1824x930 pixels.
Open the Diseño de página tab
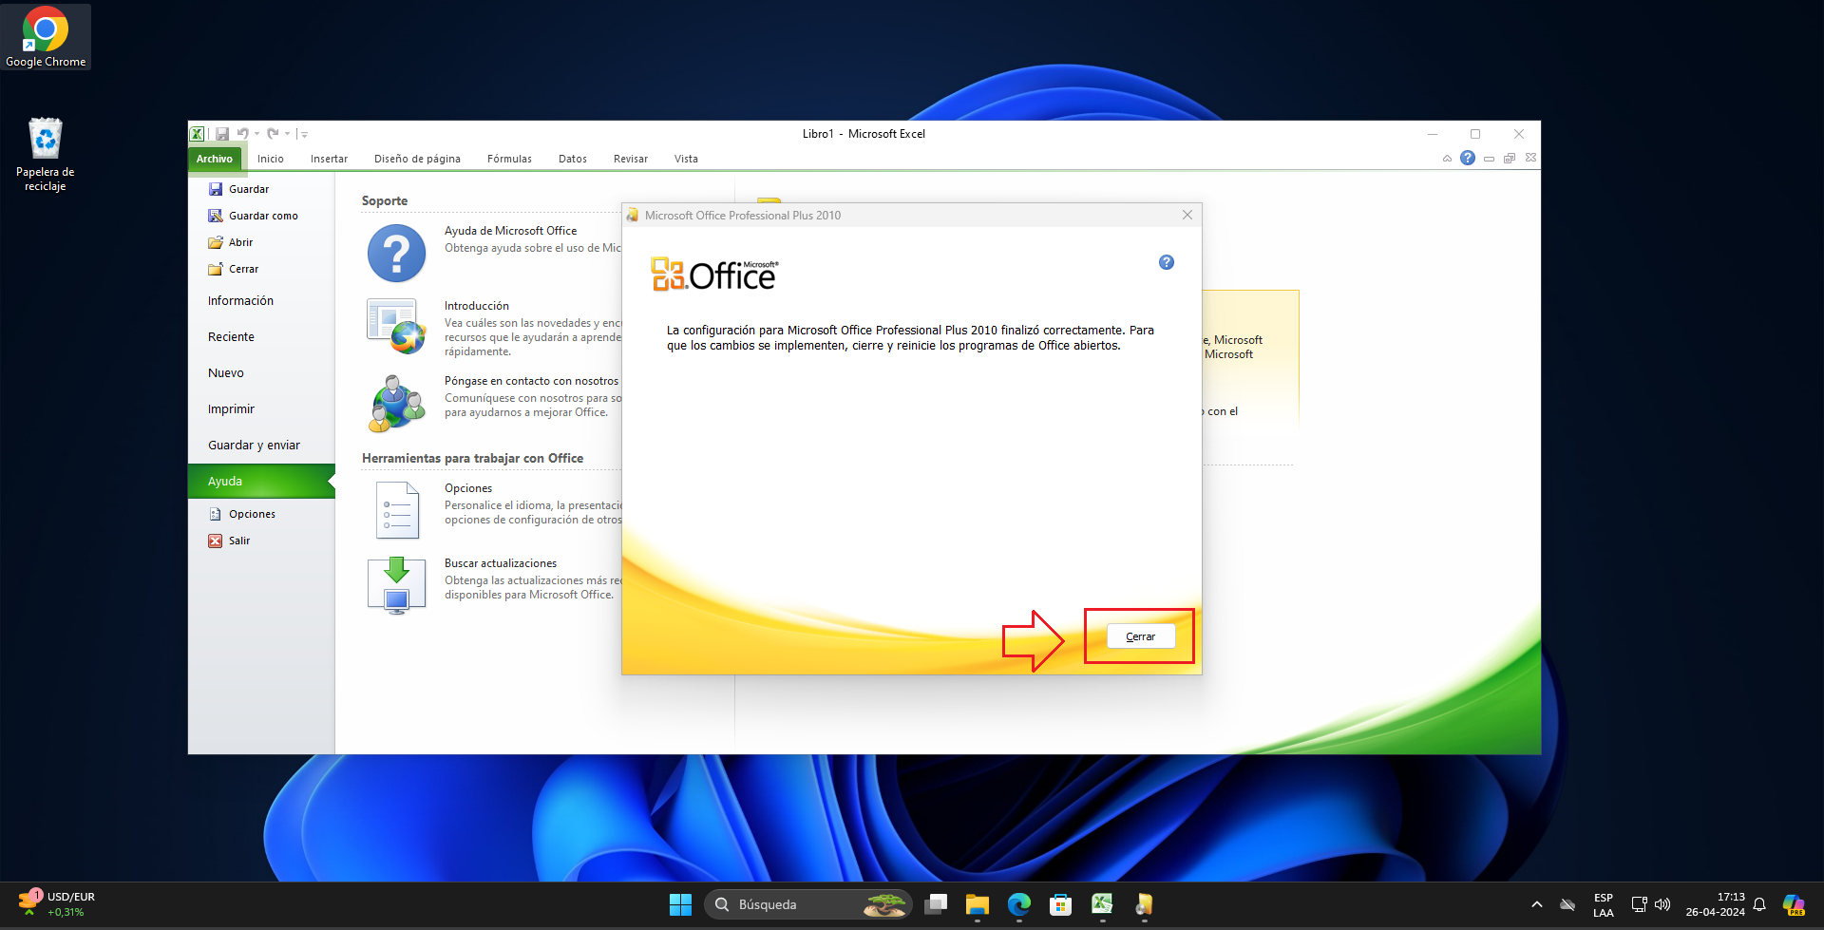[417, 159]
